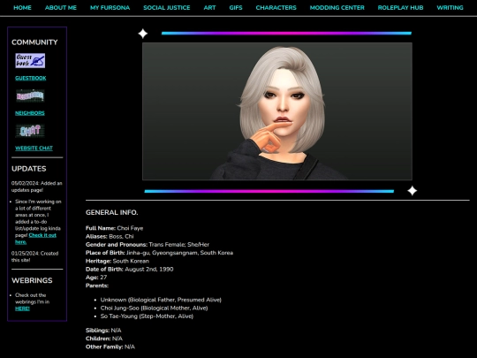Click the Neighbors pixel badge icon
This screenshot has height=358, width=477.
pyautogui.click(x=30, y=95)
